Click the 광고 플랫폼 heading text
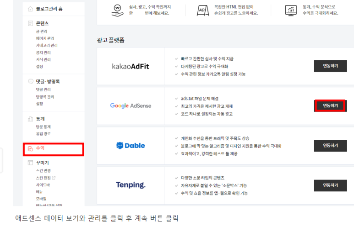The height and width of the screenshot is (232, 354). pyautogui.click(x=111, y=40)
